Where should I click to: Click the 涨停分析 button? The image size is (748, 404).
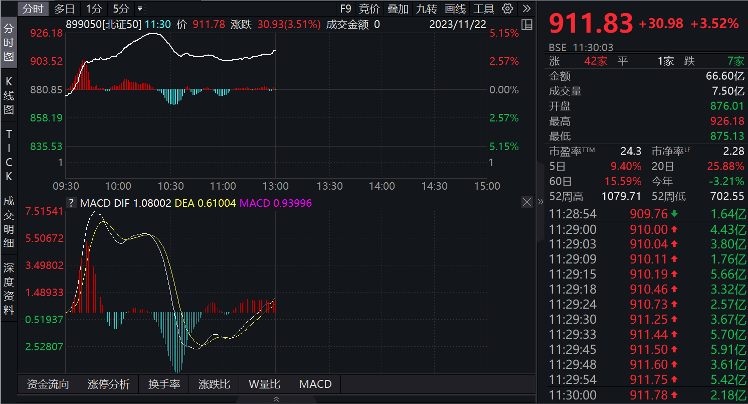(109, 384)
